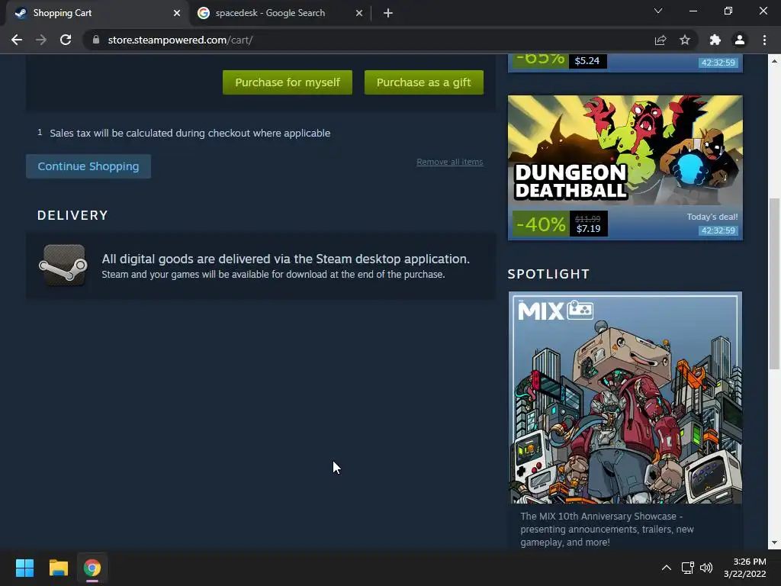Open Chrome profile avatar menu
The height and width of the screenshot is (586, 781).
(740, 40)
